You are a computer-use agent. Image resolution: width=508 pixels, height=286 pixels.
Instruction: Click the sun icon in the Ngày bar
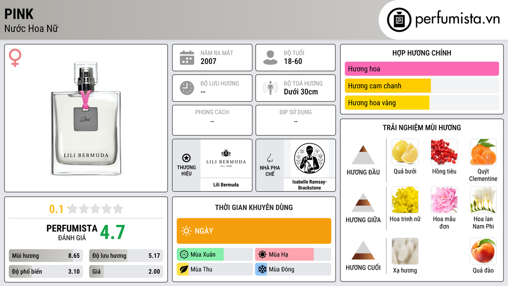(x=187, y=231)
